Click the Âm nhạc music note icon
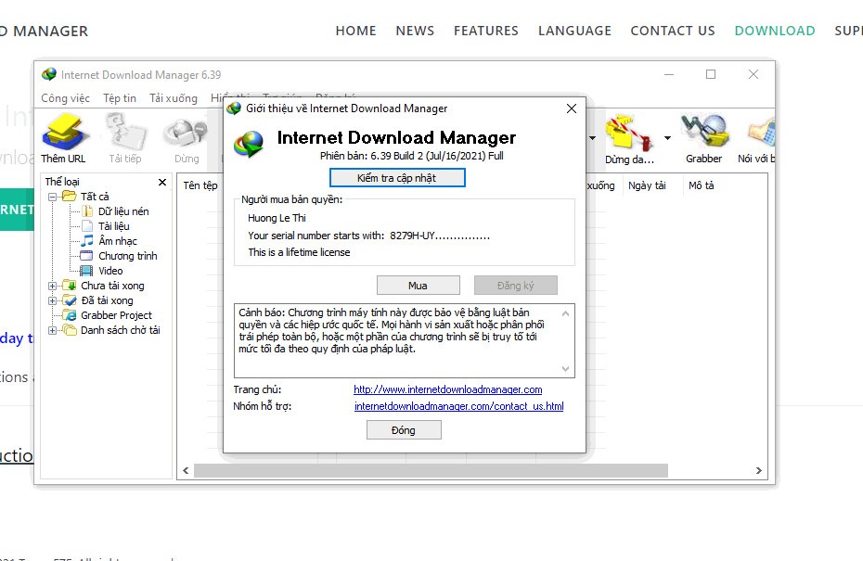Viewport: 863px width, 561px height. 87,241
